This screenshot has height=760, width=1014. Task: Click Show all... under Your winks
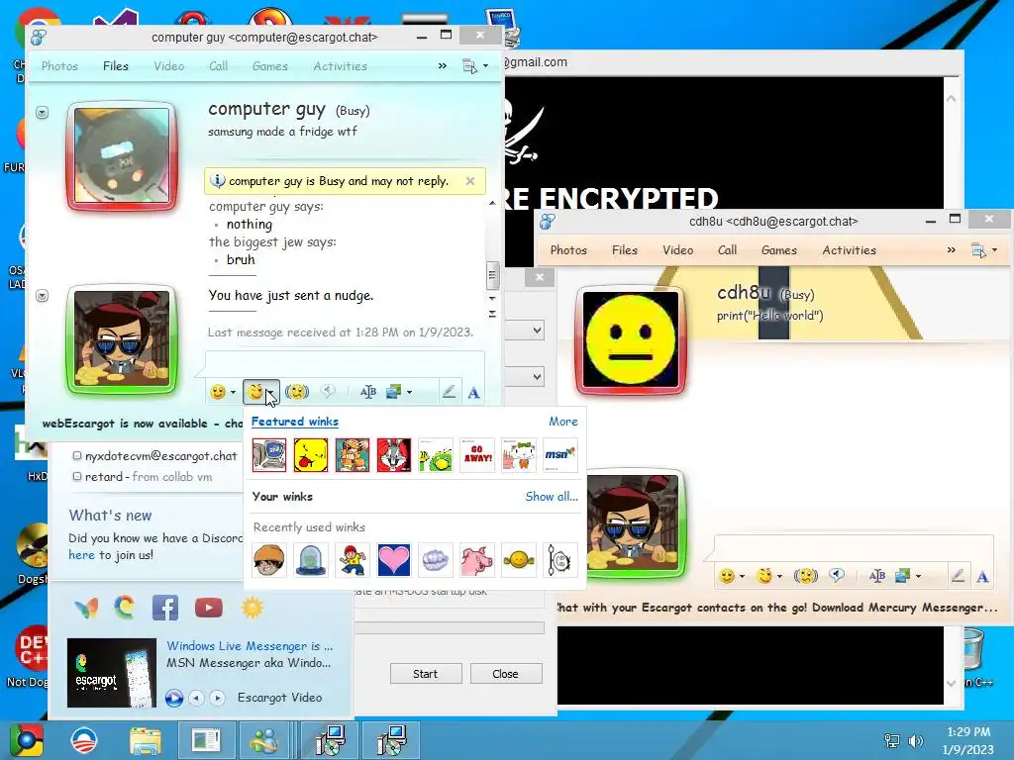(552, 497)
